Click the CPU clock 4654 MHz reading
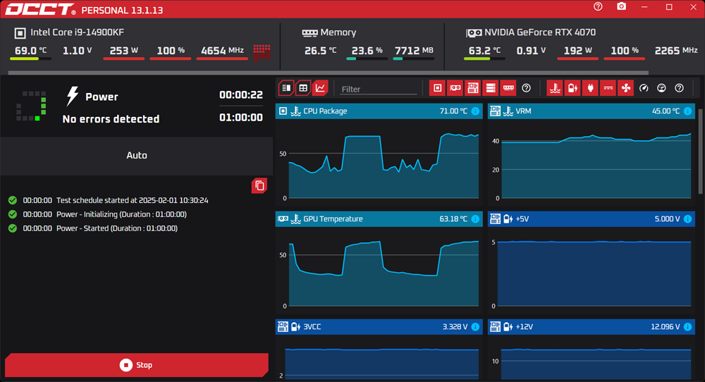 click(222, 50)
